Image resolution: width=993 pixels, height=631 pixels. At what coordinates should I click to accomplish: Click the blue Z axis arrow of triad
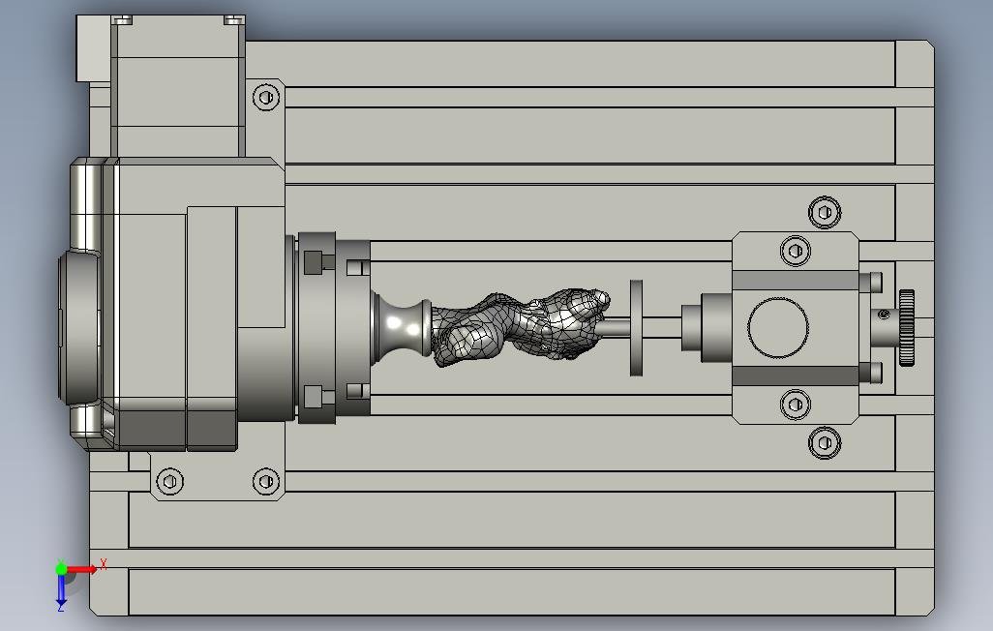pyautogui.click(x=61, y=589)
